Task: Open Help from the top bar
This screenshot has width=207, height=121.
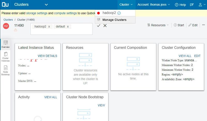Action: (180, 5)
